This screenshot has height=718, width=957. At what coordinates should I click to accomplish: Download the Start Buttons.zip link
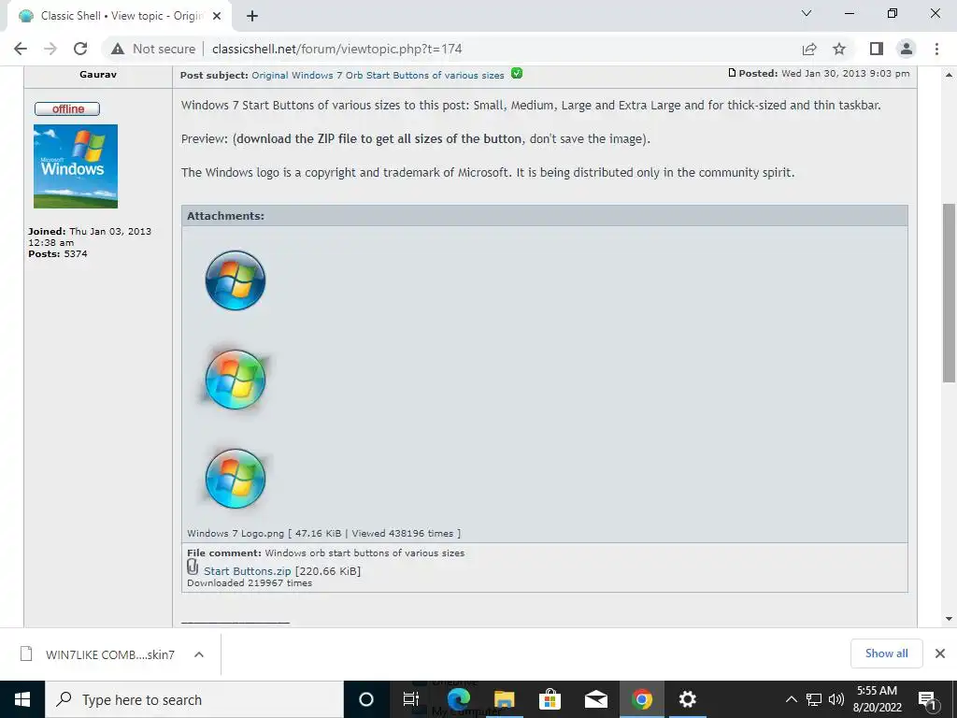[x=247, y=571]
